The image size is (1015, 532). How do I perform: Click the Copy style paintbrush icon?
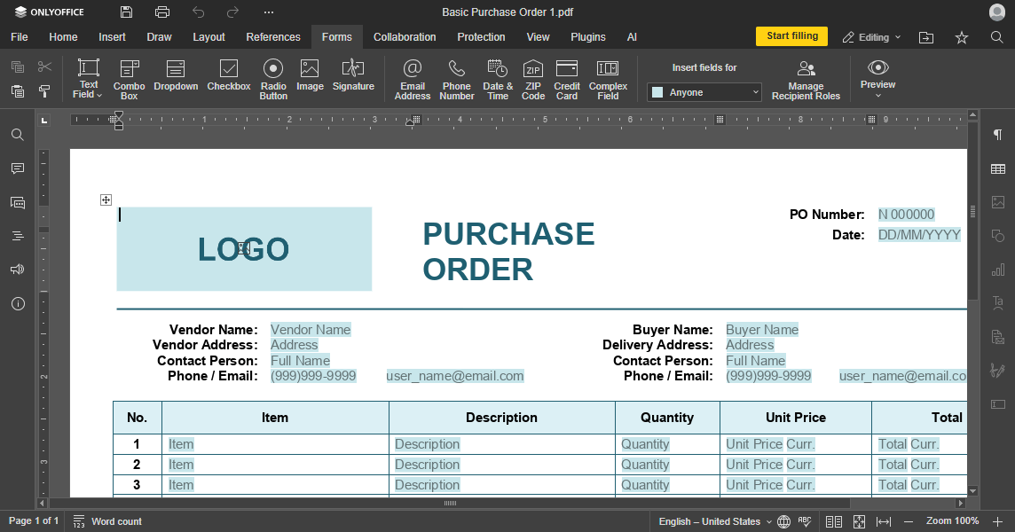44,91
